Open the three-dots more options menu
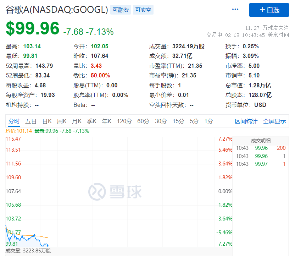Image resolution: width=295 pixels, height=256 pixels. (x=235, y=10)
